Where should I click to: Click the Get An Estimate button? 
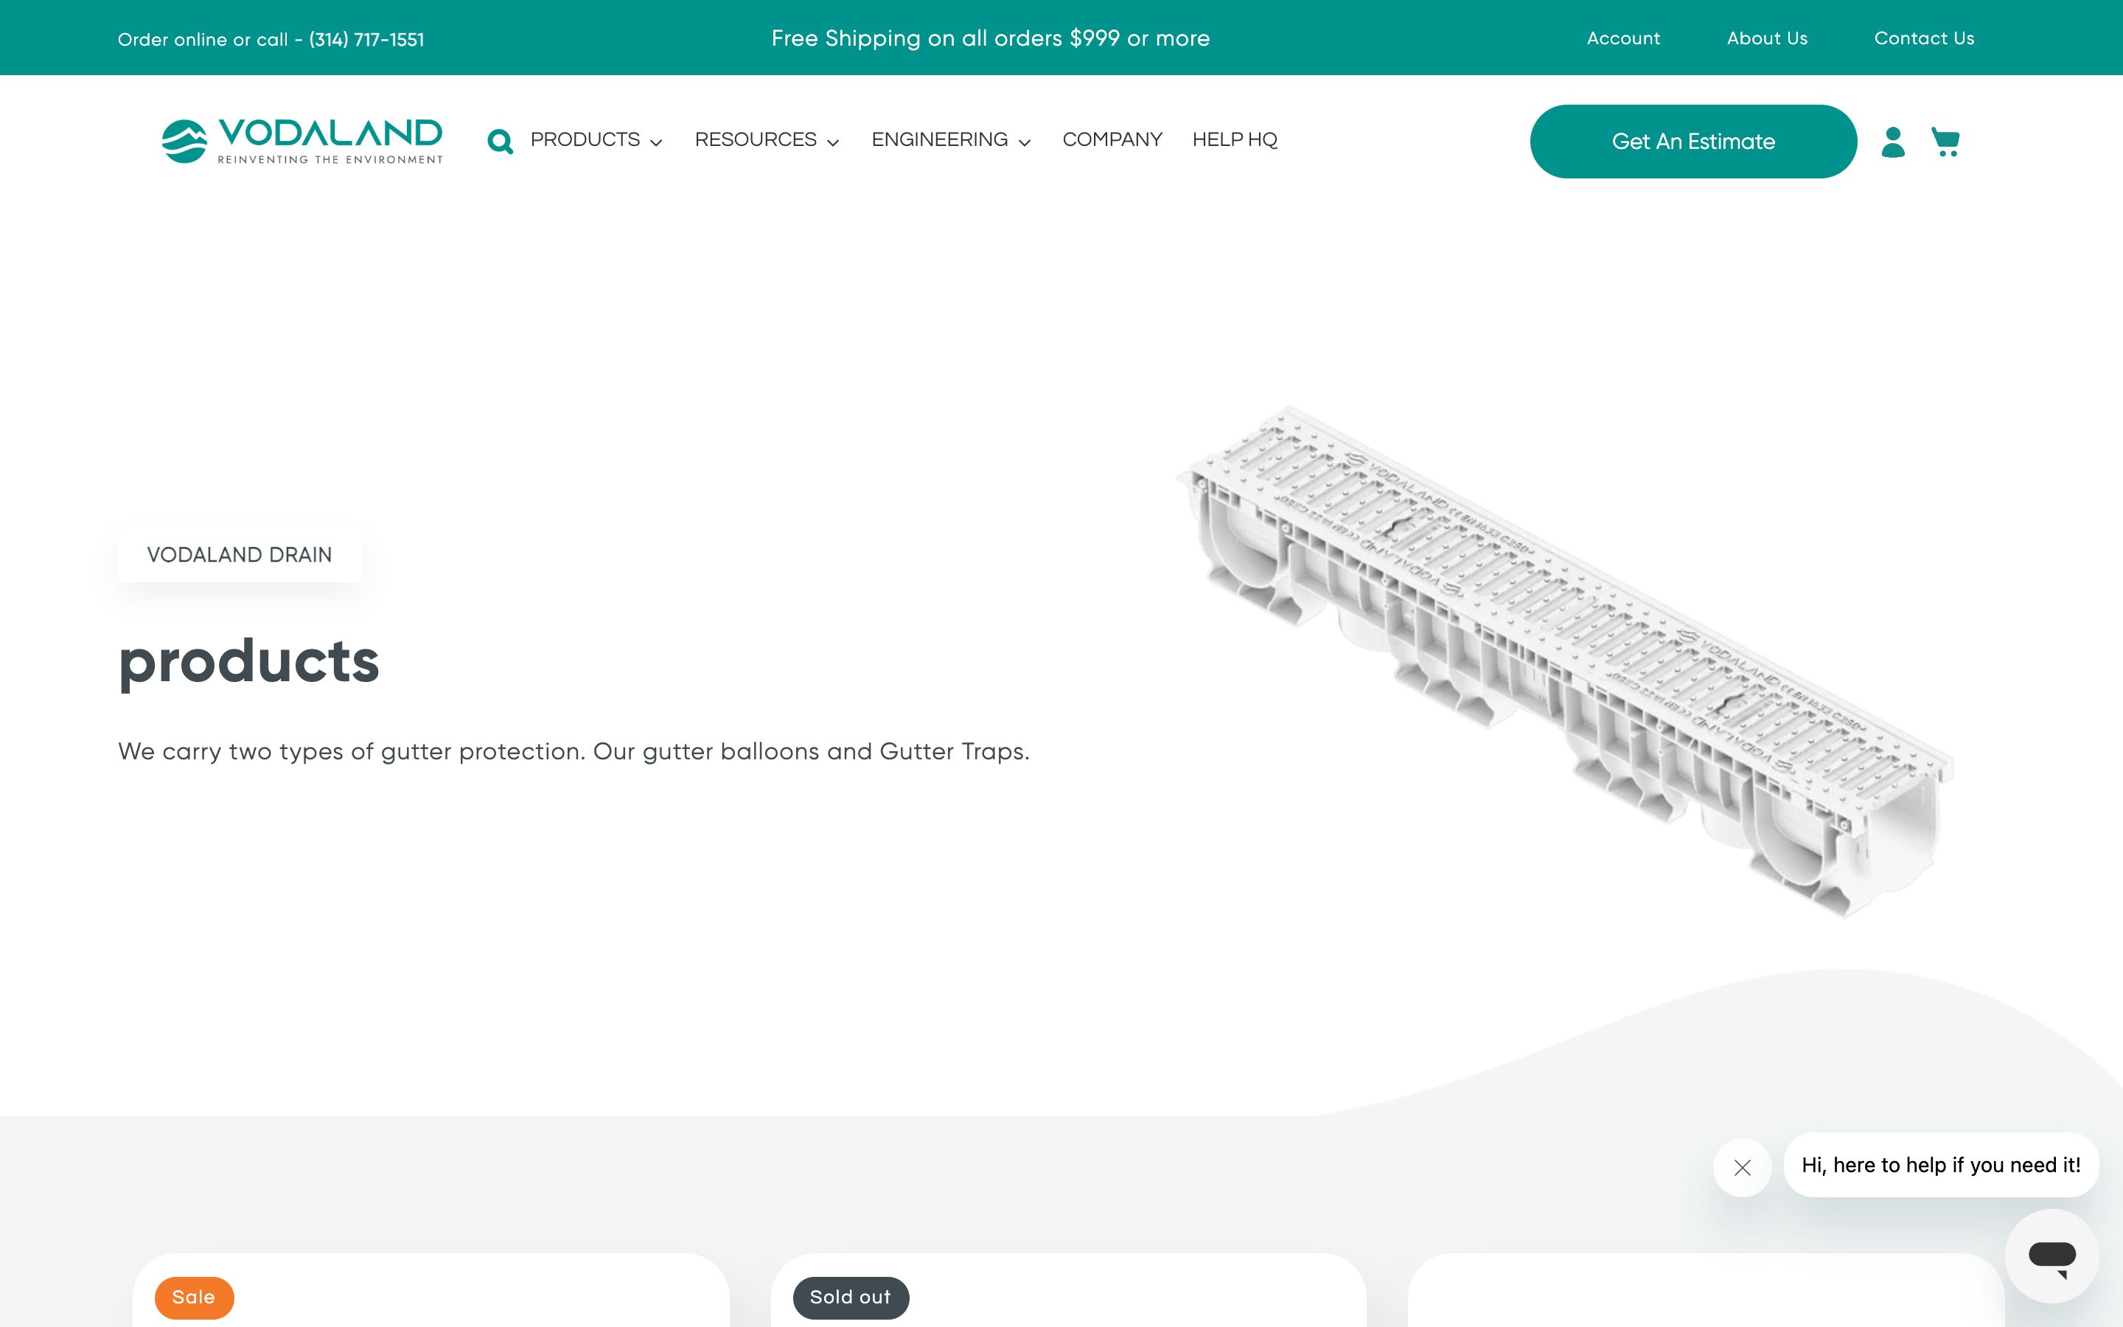[x=1693, y=142]
